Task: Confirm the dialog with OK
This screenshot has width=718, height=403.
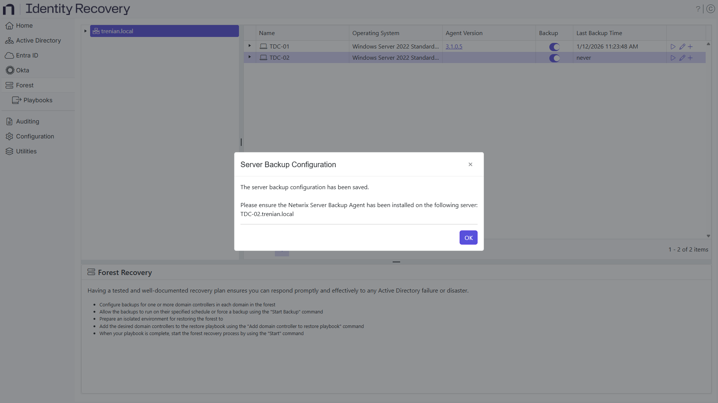Action: [468, 237]
